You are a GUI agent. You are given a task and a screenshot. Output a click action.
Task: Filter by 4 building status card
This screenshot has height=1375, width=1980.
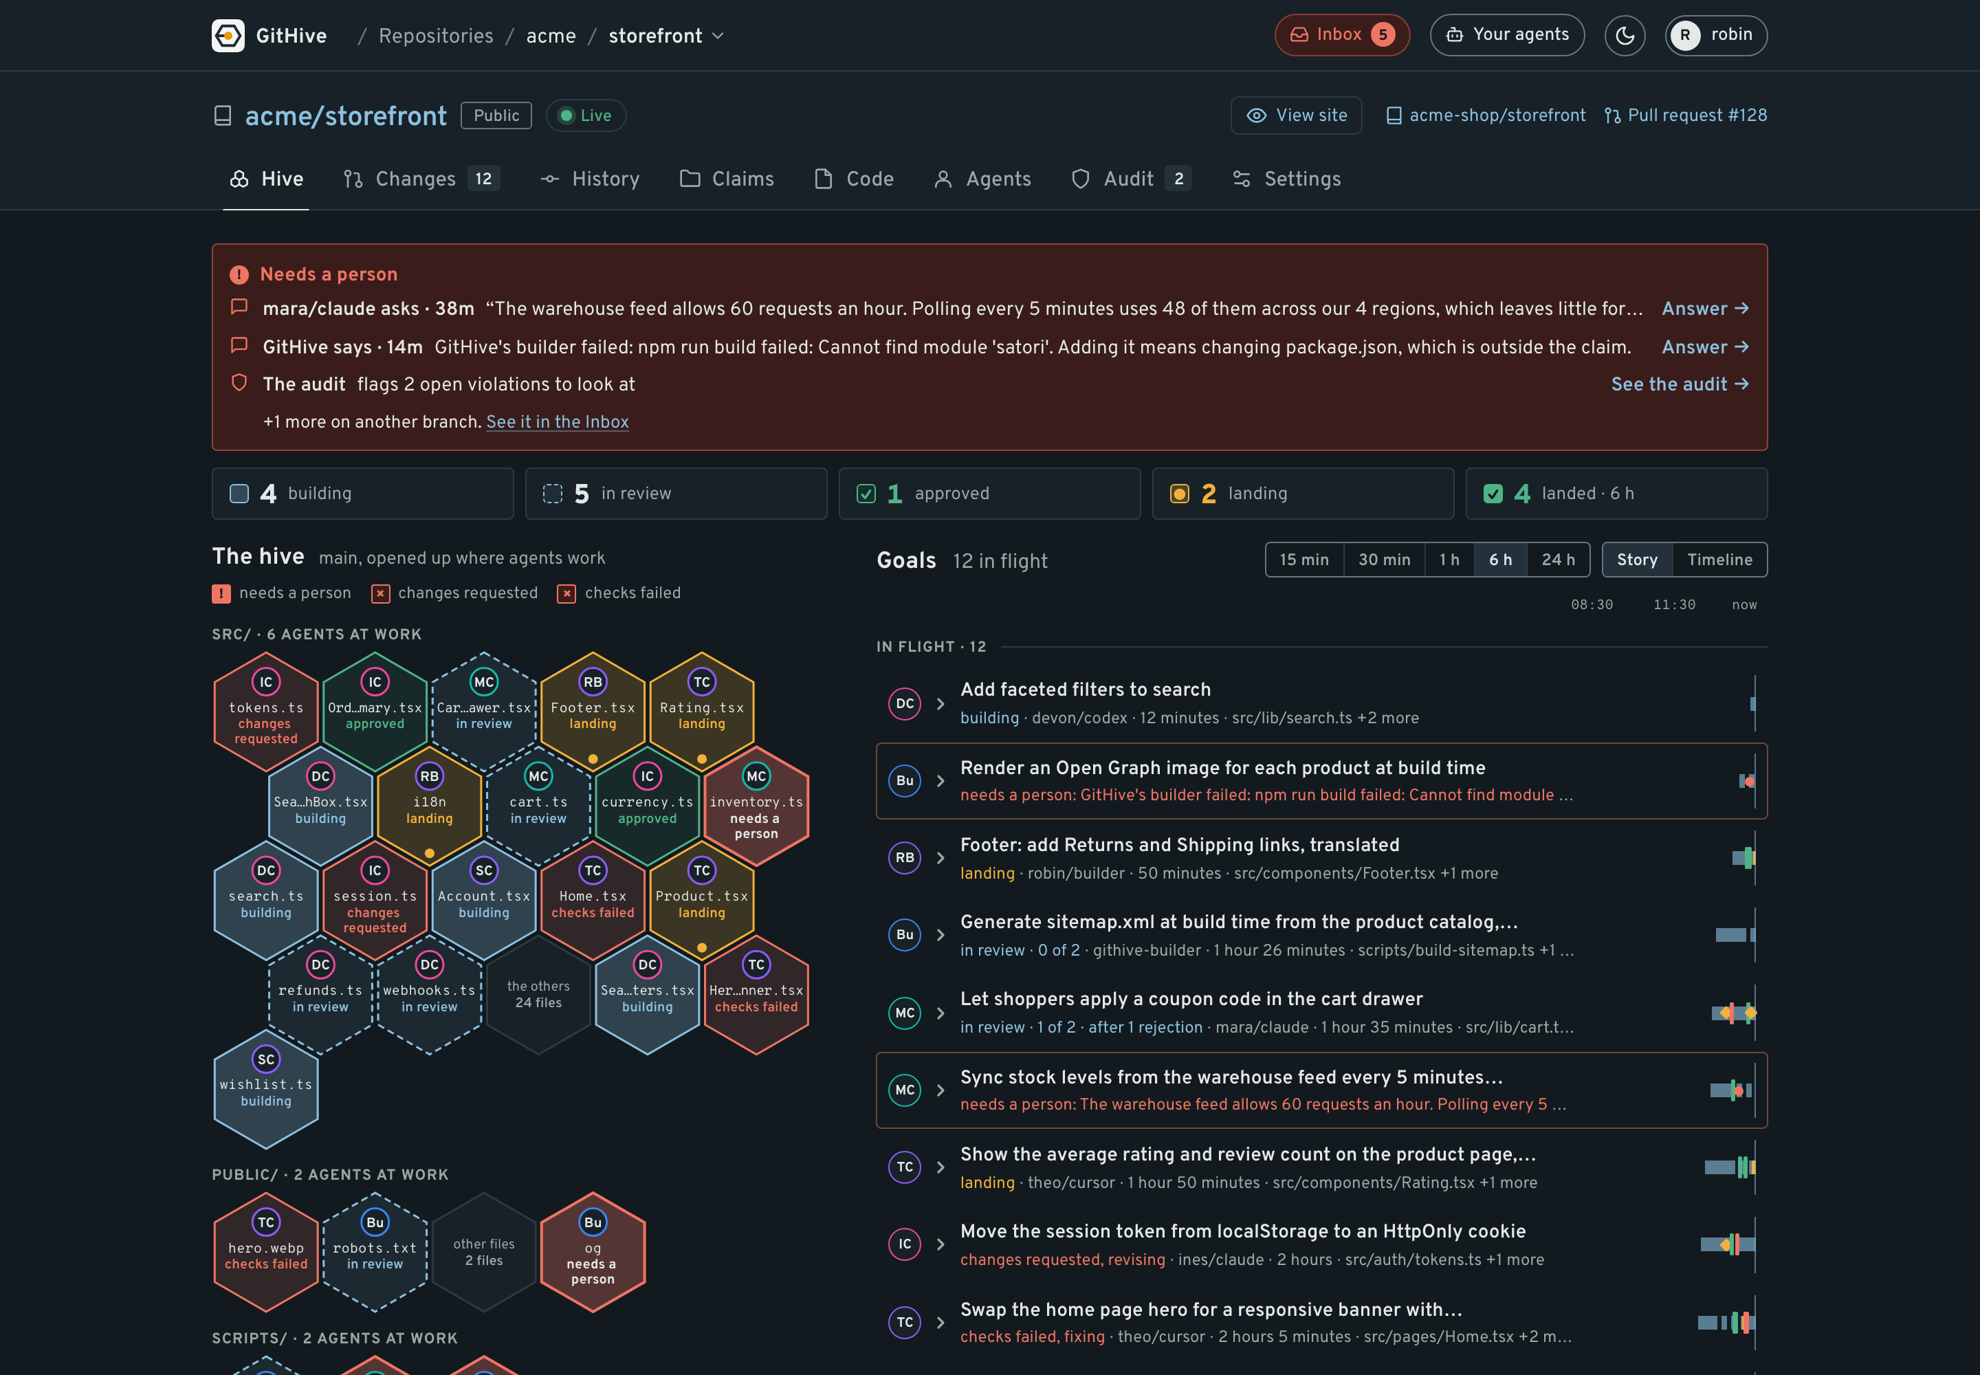[x=363, y=494]
